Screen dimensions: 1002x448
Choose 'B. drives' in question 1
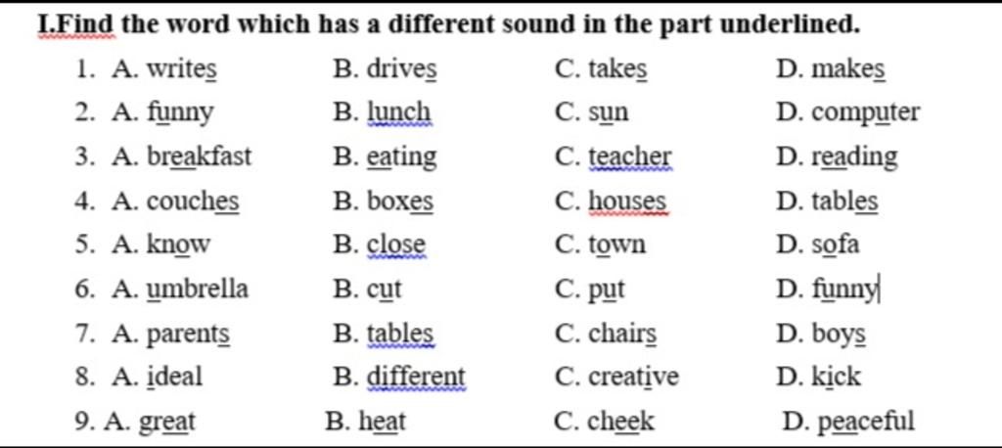click(386, 69)
